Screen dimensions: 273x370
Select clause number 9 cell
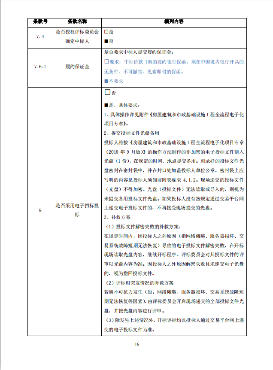point(40,210)
